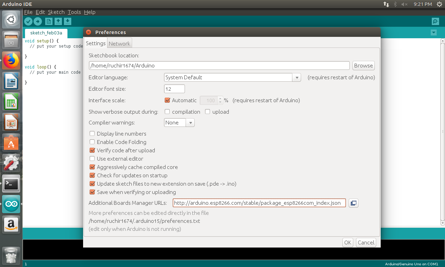Toggle Verify code after upload
The height and width of the screenshot is (267, 445).
coord(92,151)
